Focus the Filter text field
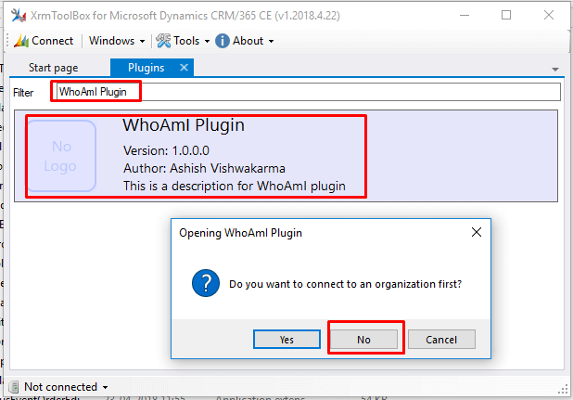 point(308,92)
